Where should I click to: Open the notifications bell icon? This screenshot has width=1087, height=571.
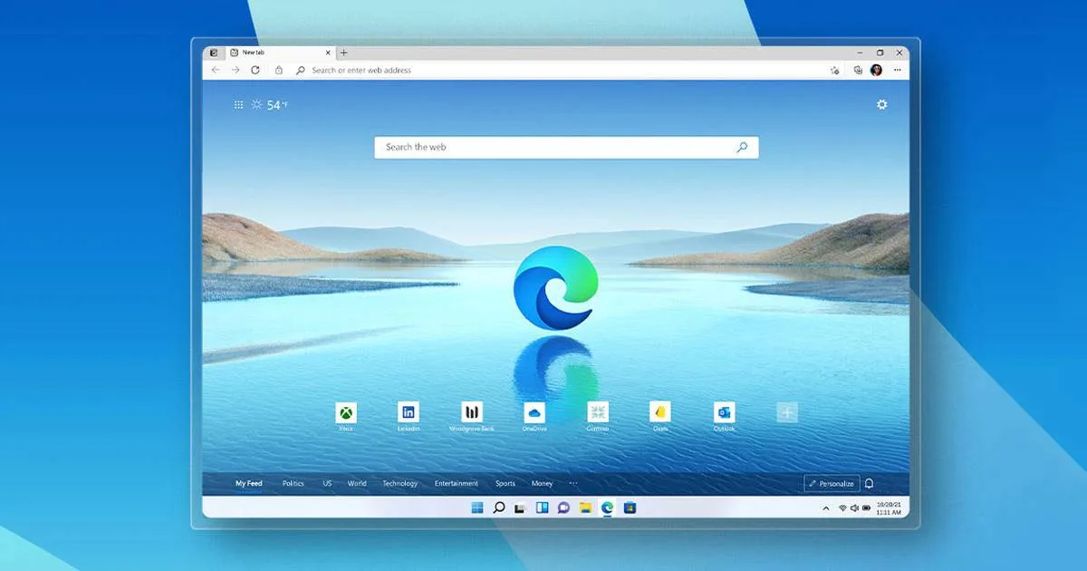tap(870, 484)
